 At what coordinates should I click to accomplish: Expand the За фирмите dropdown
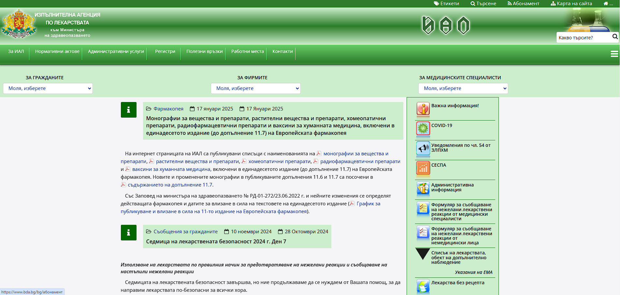256,88
